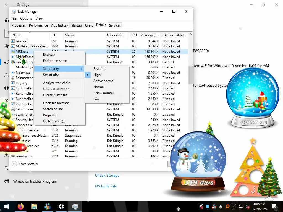The width and height of the screenshot is (283, 212).
Task: Open Windows Insider Program settings
Action: [x=35, y=181]
